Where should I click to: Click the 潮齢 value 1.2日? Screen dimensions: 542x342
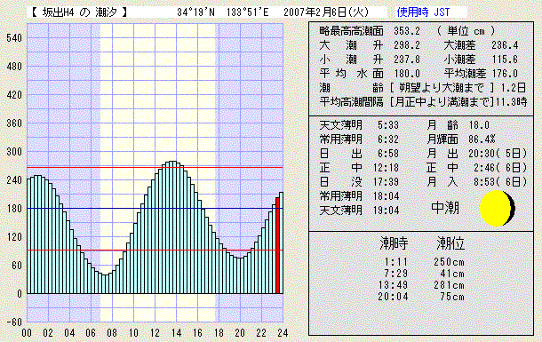(x=514, y=88)
